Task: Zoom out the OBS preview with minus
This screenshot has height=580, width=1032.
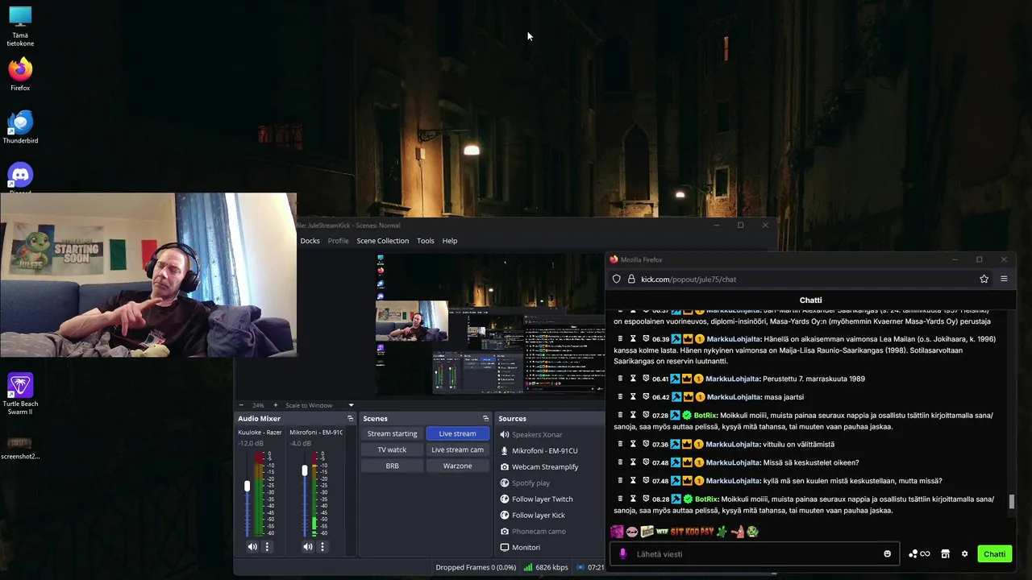Action: coord(240,405)
